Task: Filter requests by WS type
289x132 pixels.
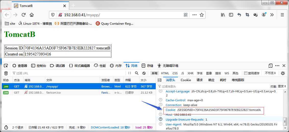Action: 227,73
